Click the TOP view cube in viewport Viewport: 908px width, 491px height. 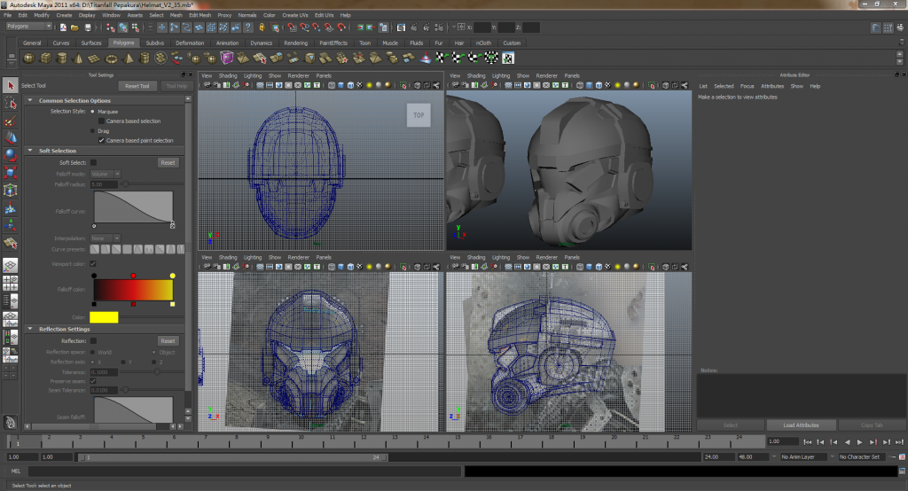point(419,115)
